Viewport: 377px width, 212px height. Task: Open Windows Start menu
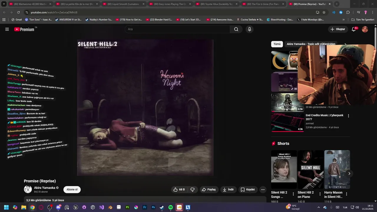(x=6, y=207)
